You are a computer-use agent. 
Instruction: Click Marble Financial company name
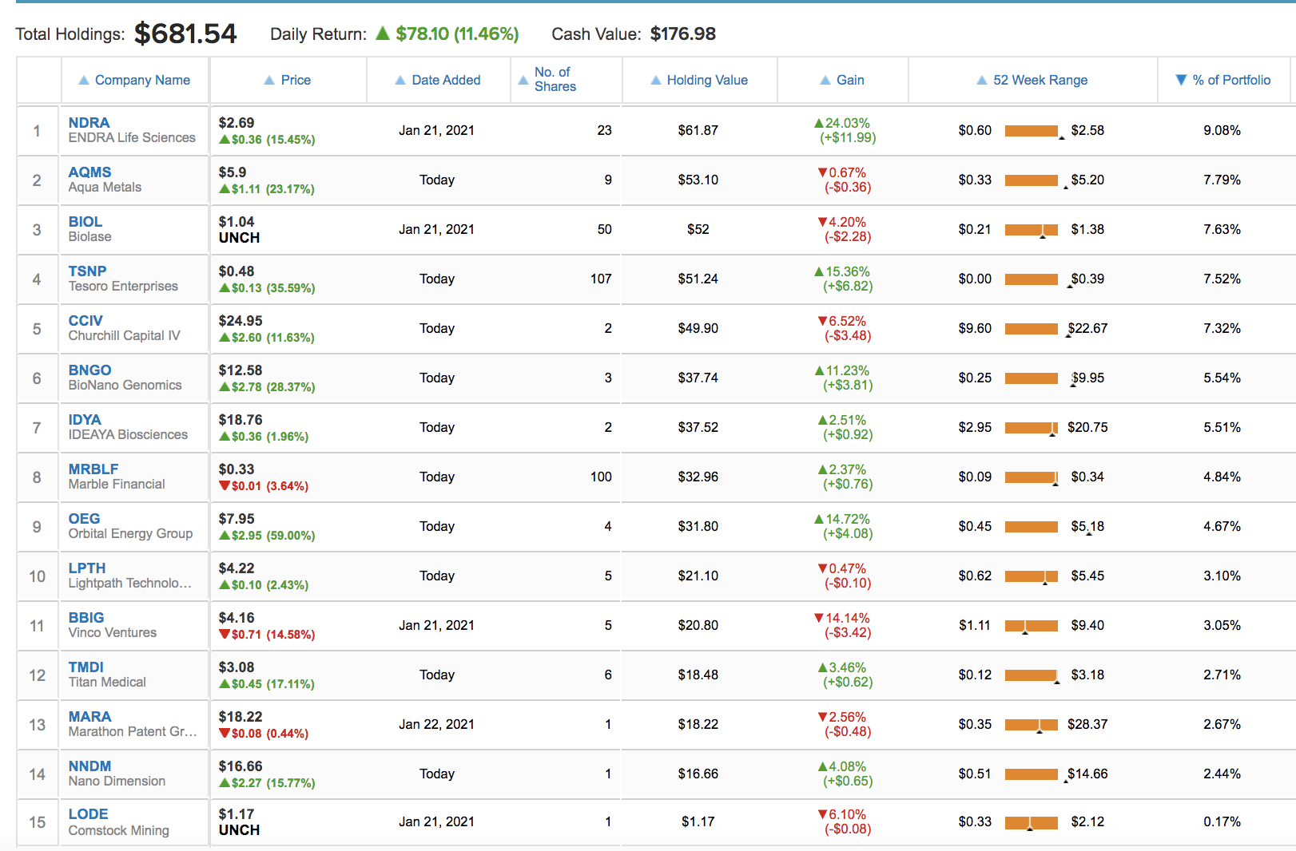[117, 485]
